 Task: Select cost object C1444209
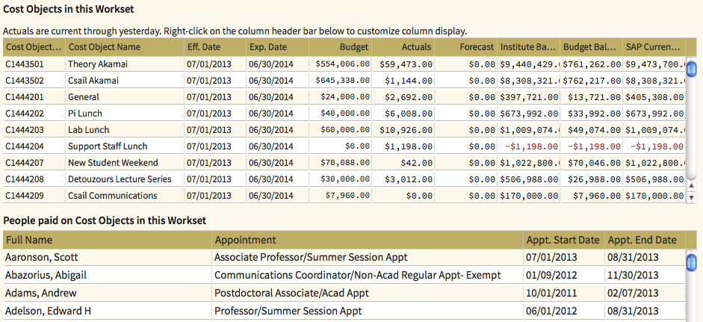pos(25,196)
